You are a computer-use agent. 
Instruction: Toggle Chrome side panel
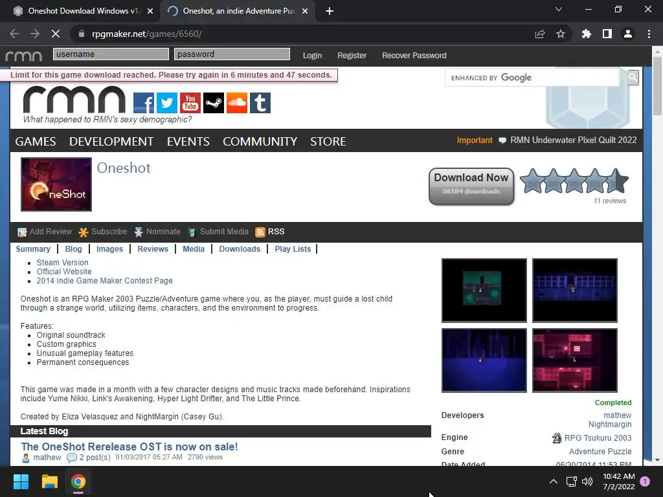(x=607, y=34)
